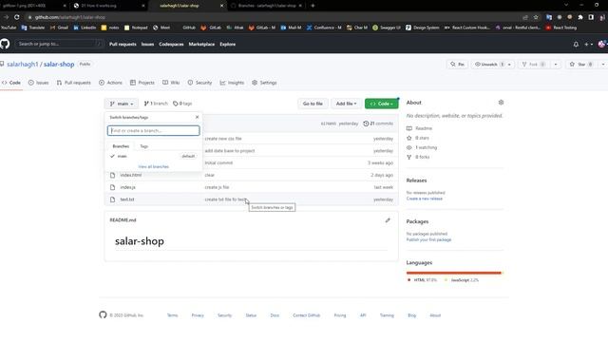Open the Readme book icon in About

pyautogui.click(x=409, y=128)
